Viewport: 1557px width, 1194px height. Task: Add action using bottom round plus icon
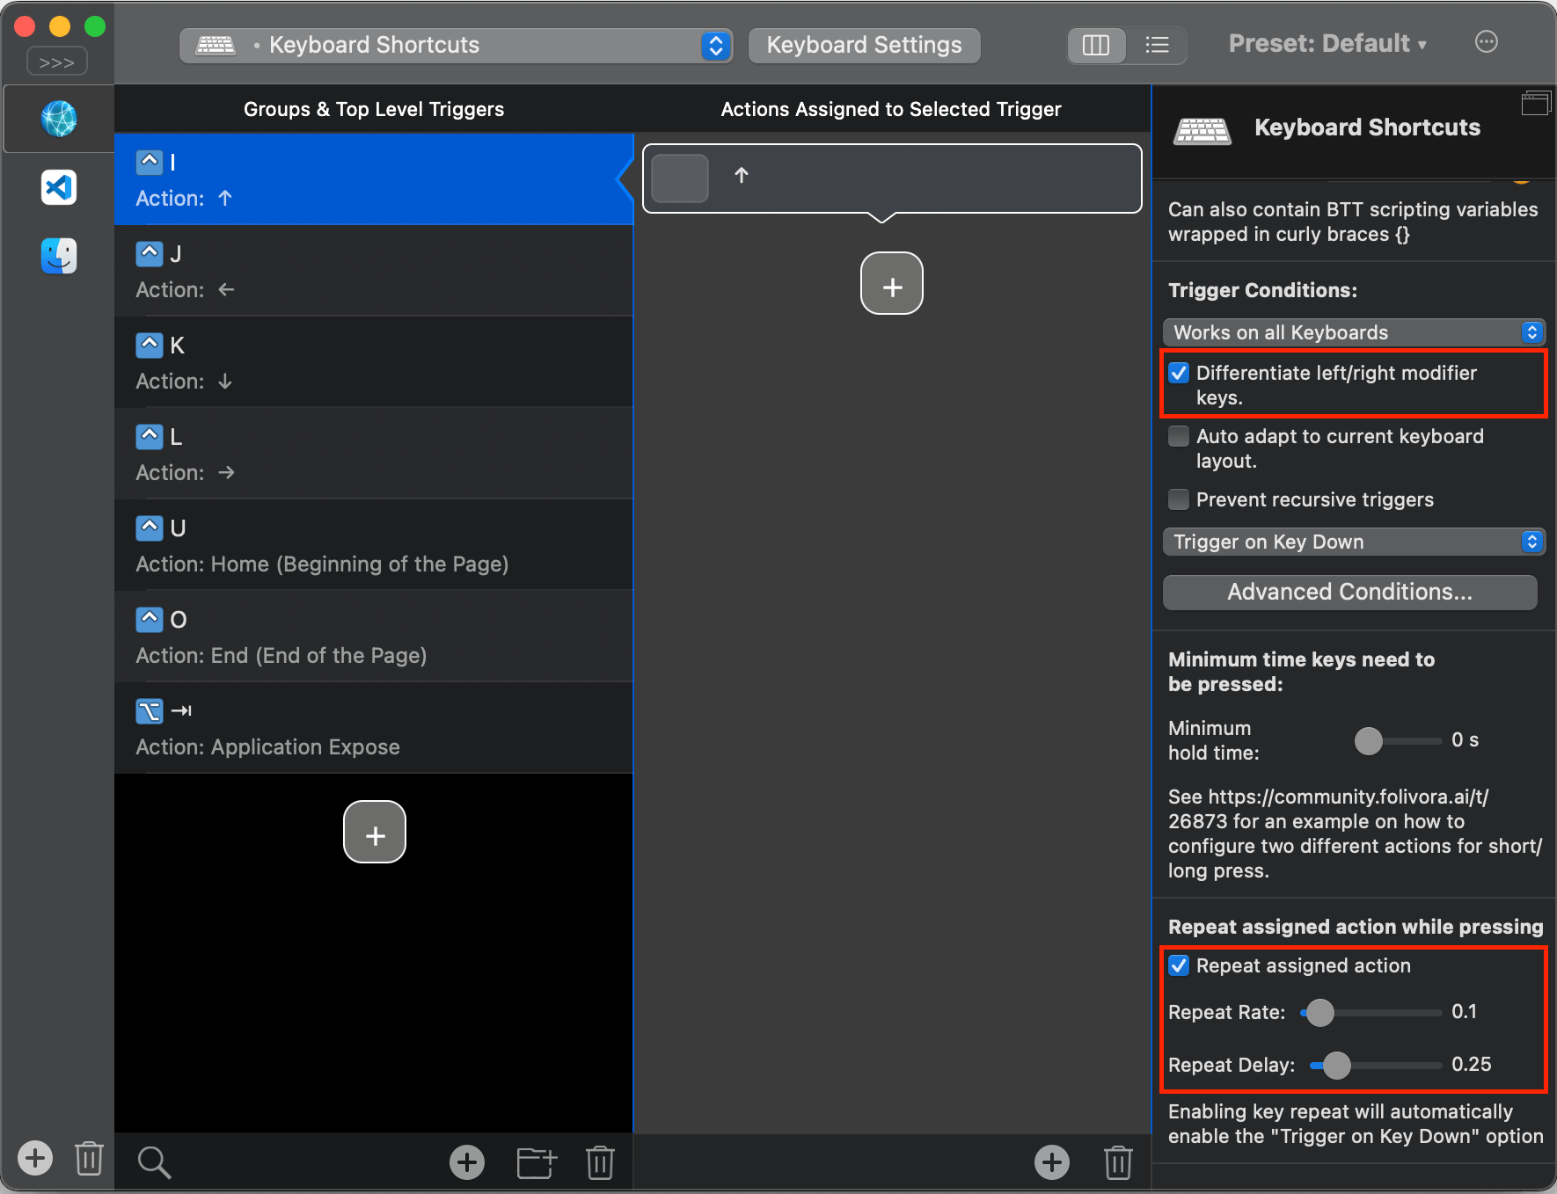[1052, 1161]
